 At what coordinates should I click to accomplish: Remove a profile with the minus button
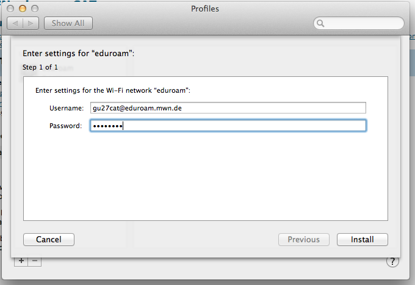tap(34, 261)
